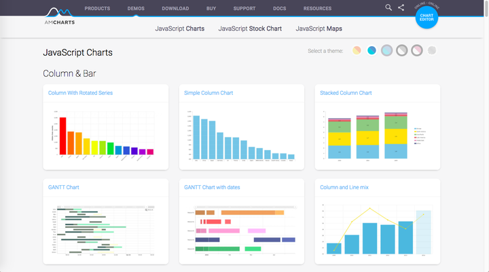Select the blue theme swatch

coord(372,50)
